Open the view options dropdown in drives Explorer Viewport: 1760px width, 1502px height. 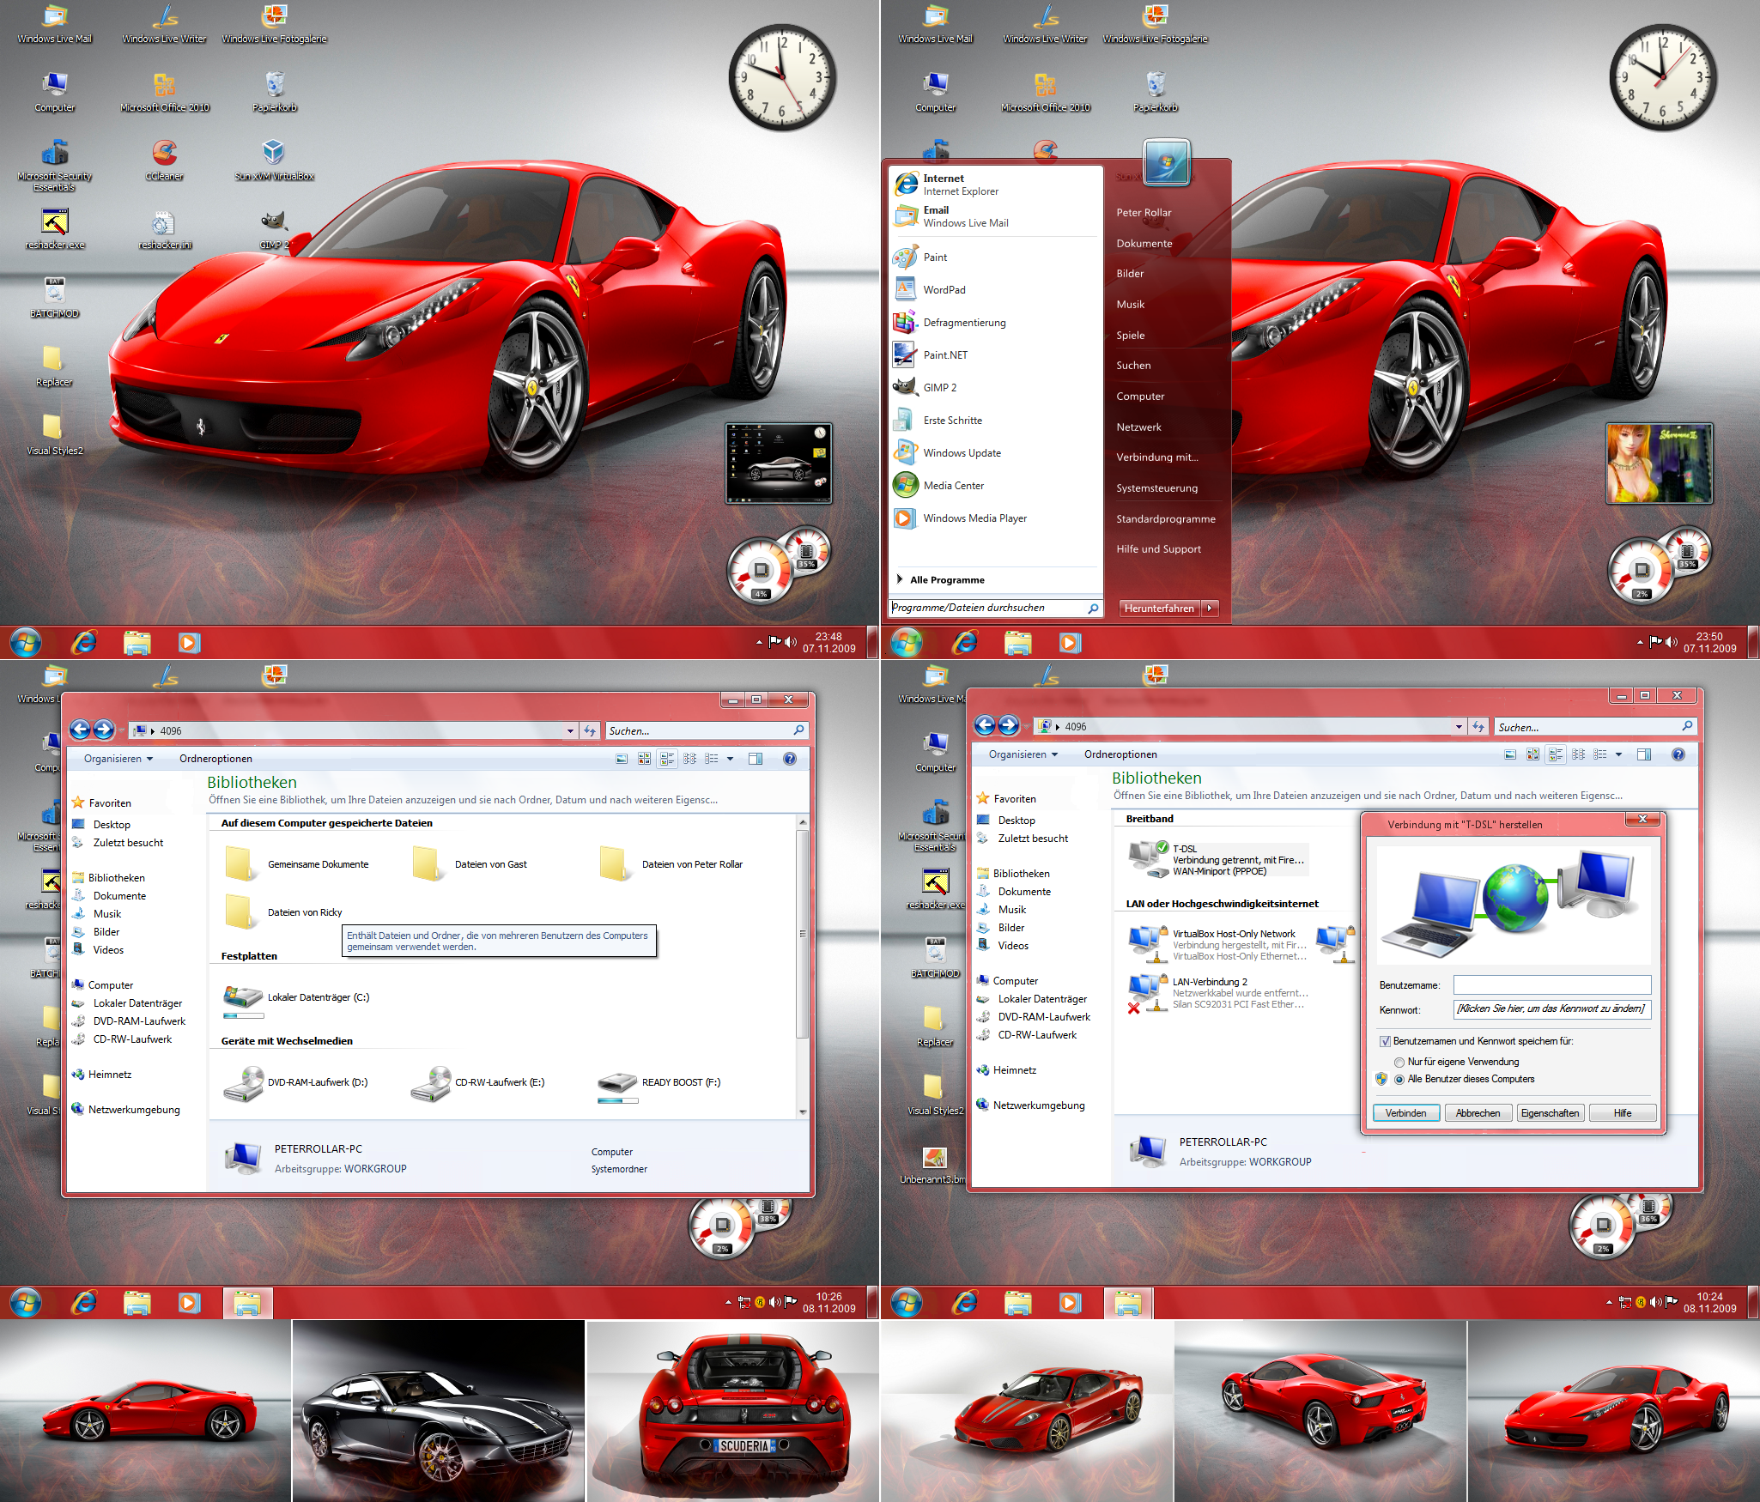pyautogui.click(x=730, y=759)
